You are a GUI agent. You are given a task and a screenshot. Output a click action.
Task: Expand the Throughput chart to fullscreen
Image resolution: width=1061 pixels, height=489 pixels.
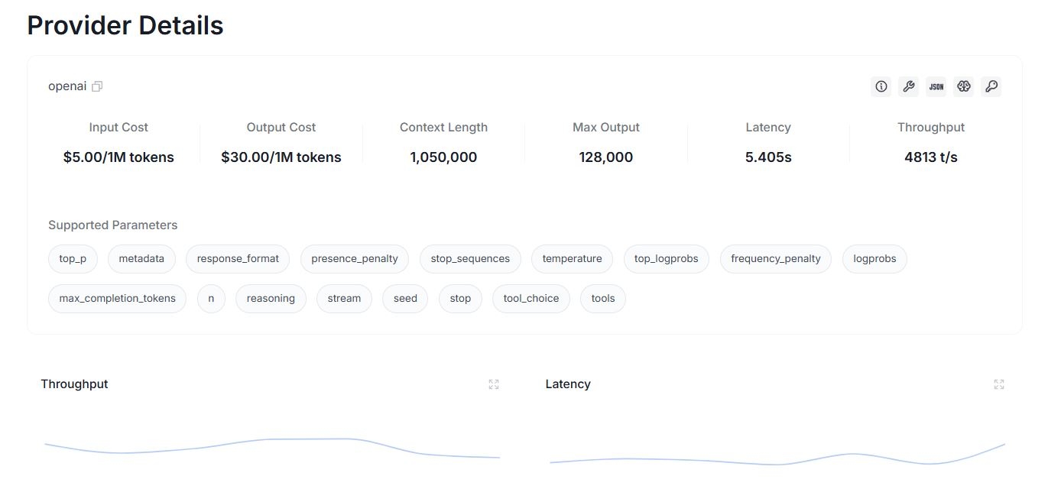494,384
